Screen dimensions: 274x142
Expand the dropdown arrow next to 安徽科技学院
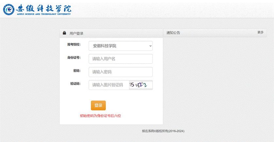click(x=150, y=46)
